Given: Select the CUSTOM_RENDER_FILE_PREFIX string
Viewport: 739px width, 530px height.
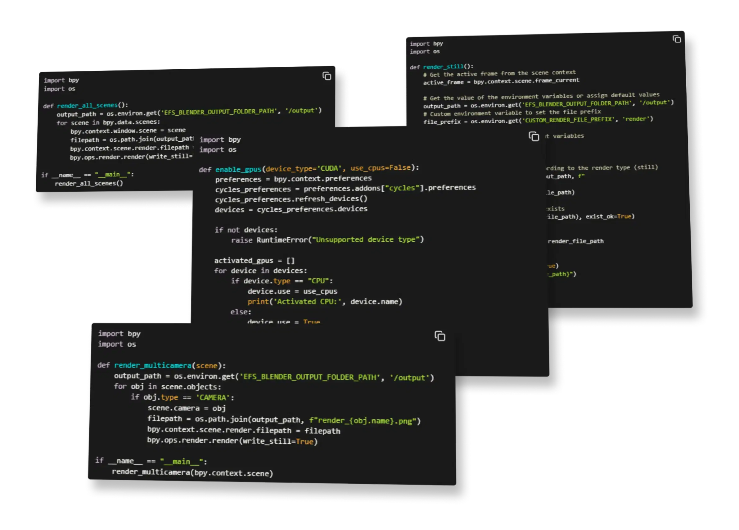Looking at the screenshot, I should tap(569, 119).
